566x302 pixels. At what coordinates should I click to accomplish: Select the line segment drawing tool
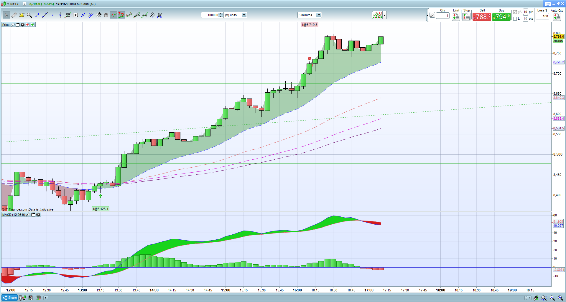(x=37, y=15)
